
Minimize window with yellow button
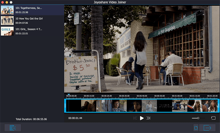click(x=6, y=2)
